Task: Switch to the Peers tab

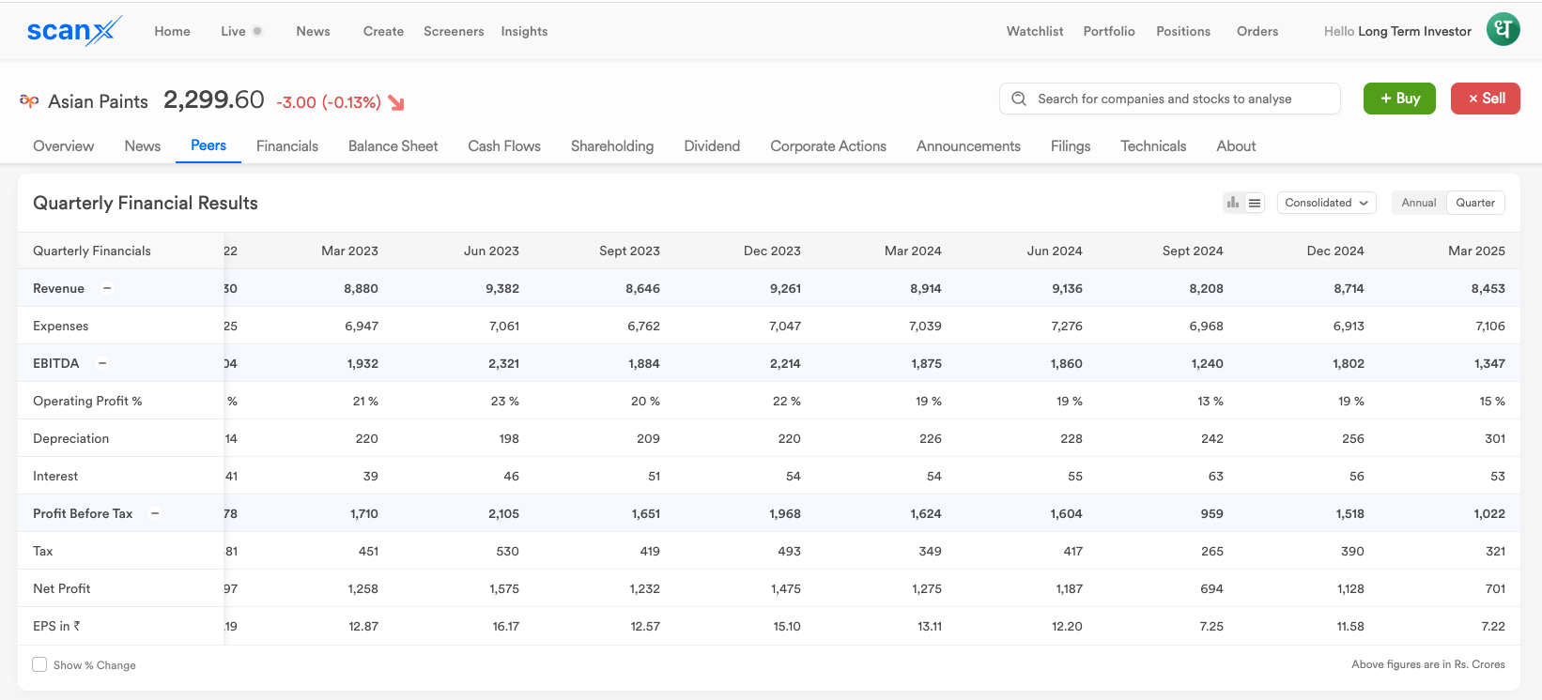Action: click(x=208, y=145)
